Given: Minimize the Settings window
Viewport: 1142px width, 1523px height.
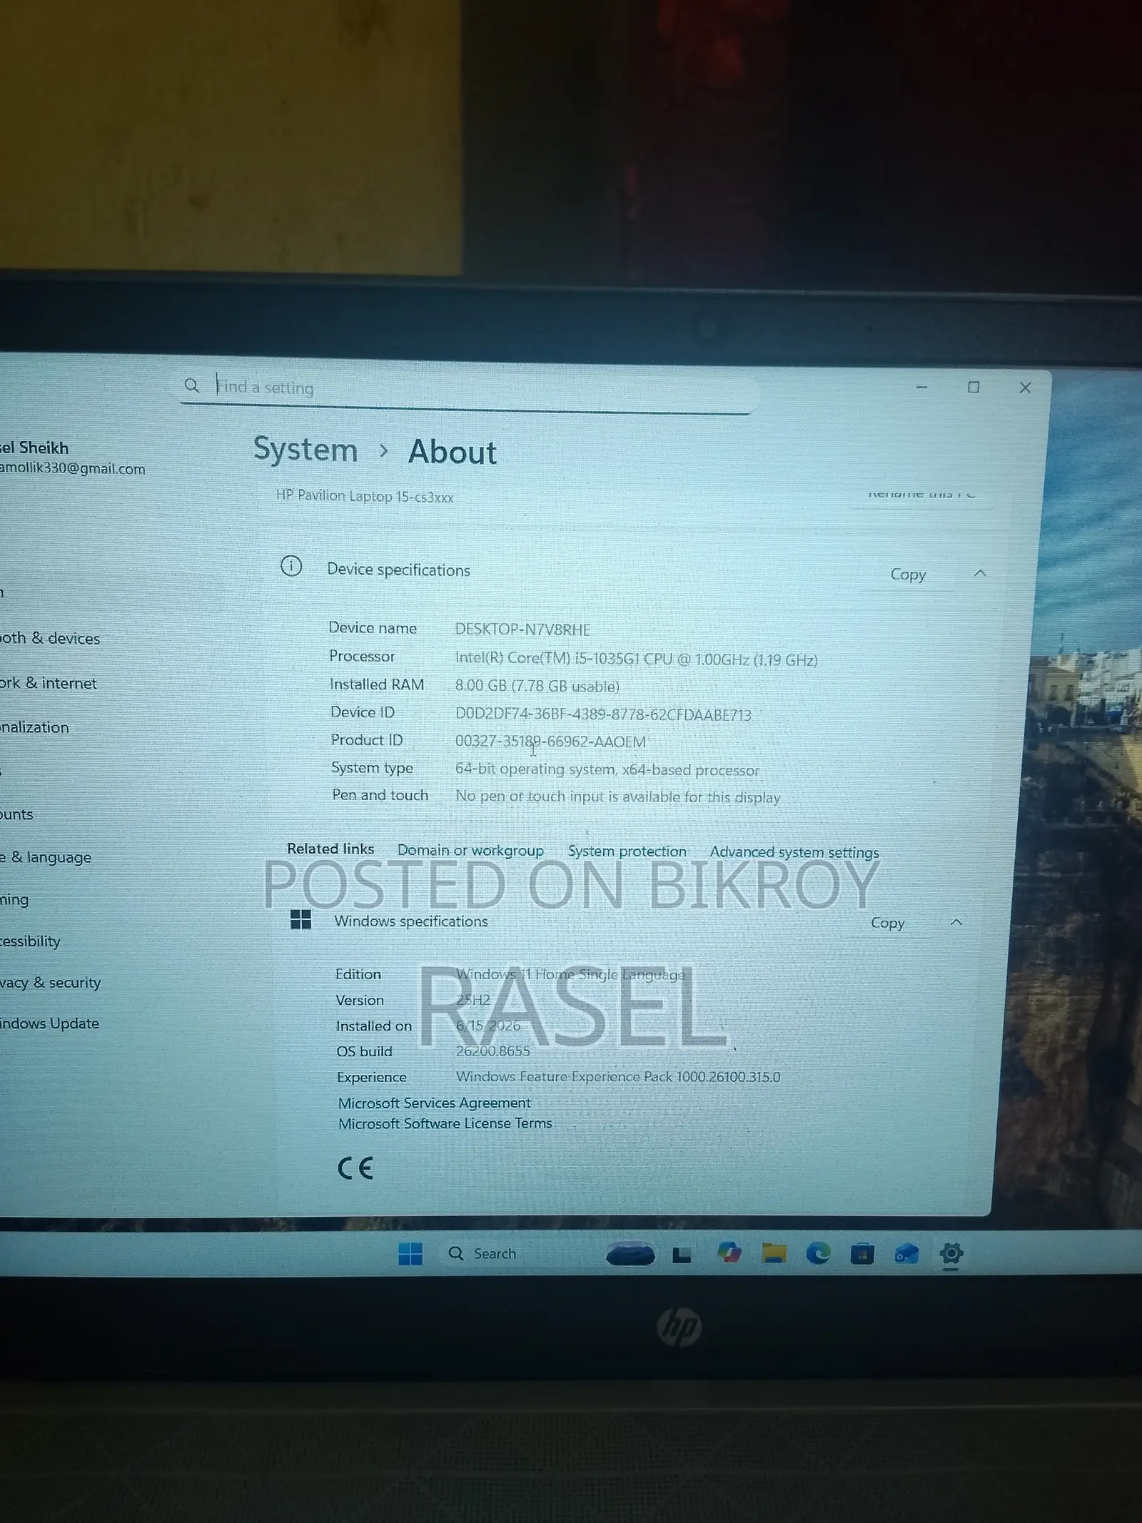Looking at the screenshot, I should pos(921,387).
